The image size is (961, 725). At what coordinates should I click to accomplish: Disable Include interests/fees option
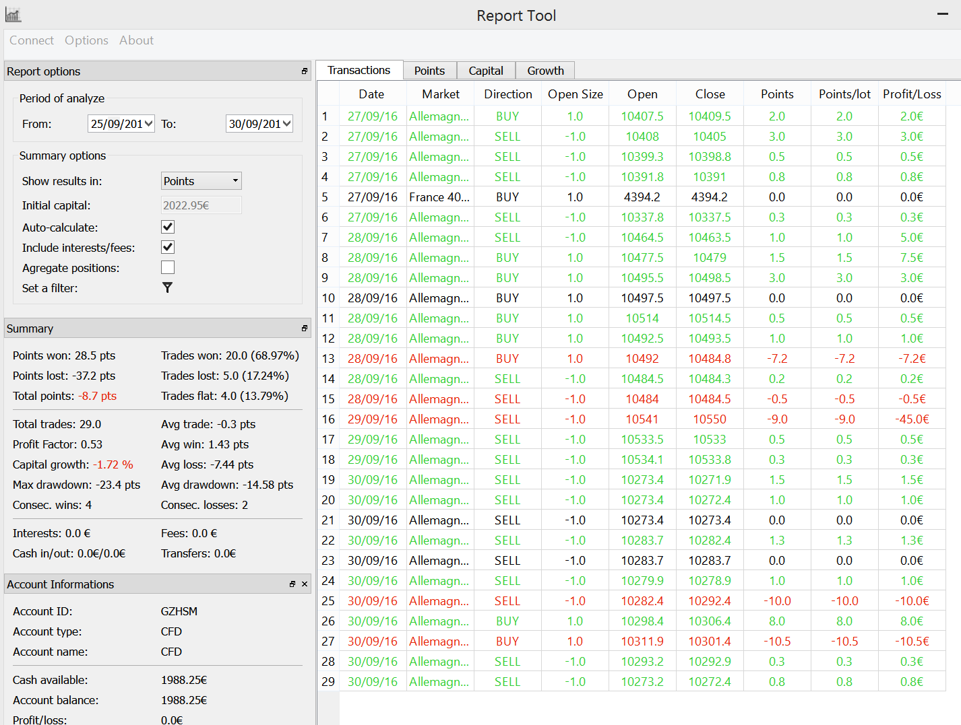(x=168, y=248)
